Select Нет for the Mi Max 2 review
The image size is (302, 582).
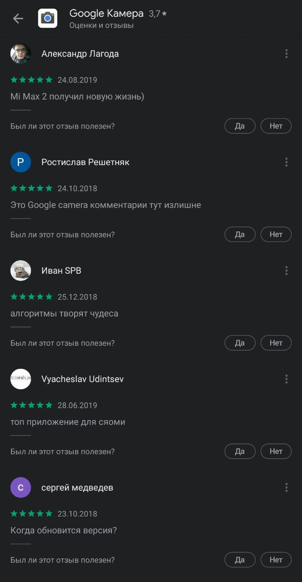click(x=276, y=126)
